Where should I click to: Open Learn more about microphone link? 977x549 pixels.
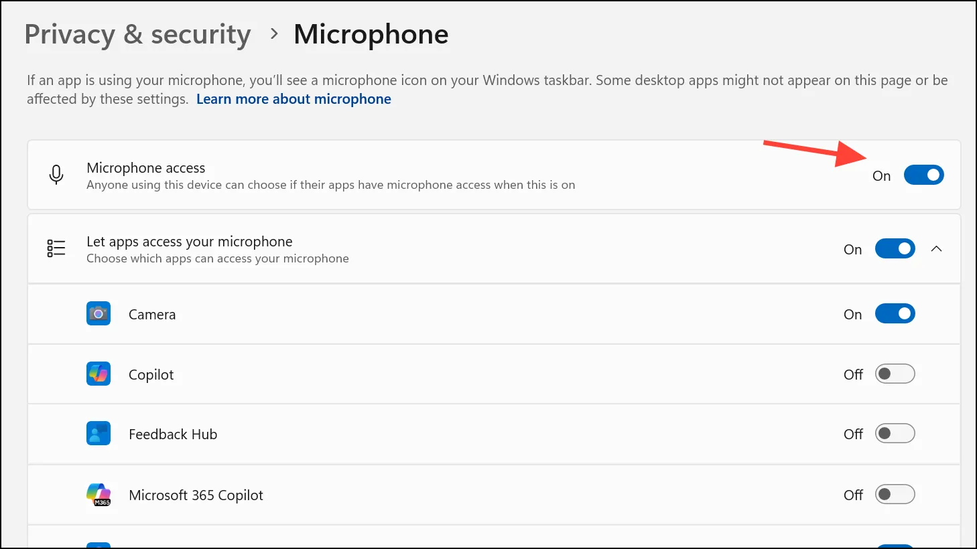click(x=294, y=99)
